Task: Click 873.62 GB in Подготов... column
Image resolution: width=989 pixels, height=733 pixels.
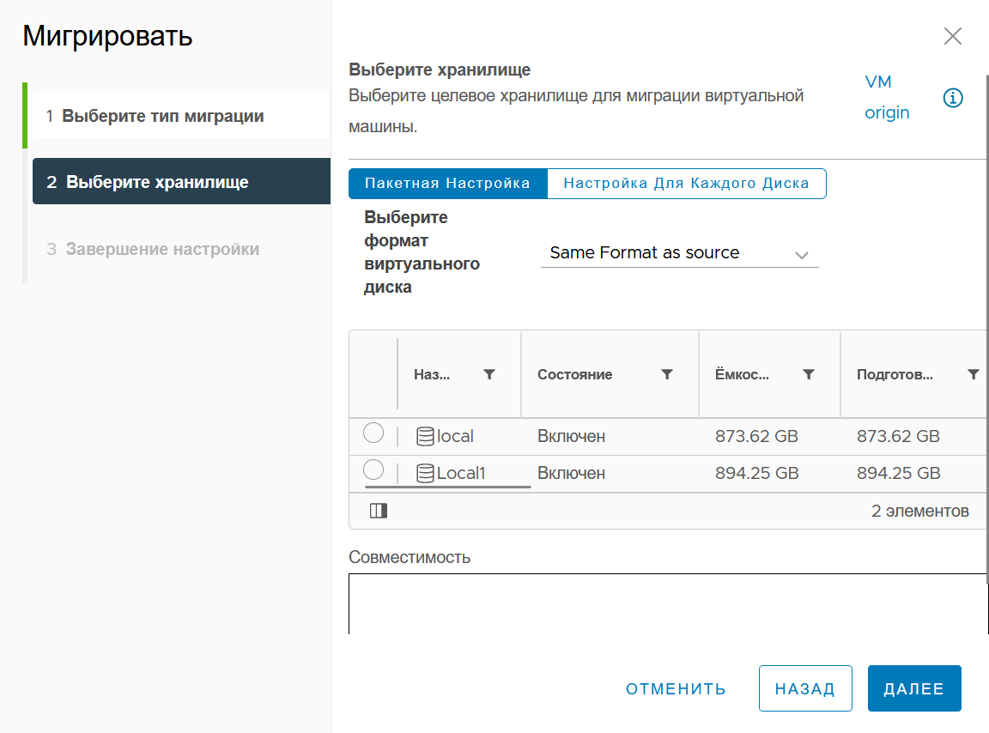Action: tap(898, 436)
